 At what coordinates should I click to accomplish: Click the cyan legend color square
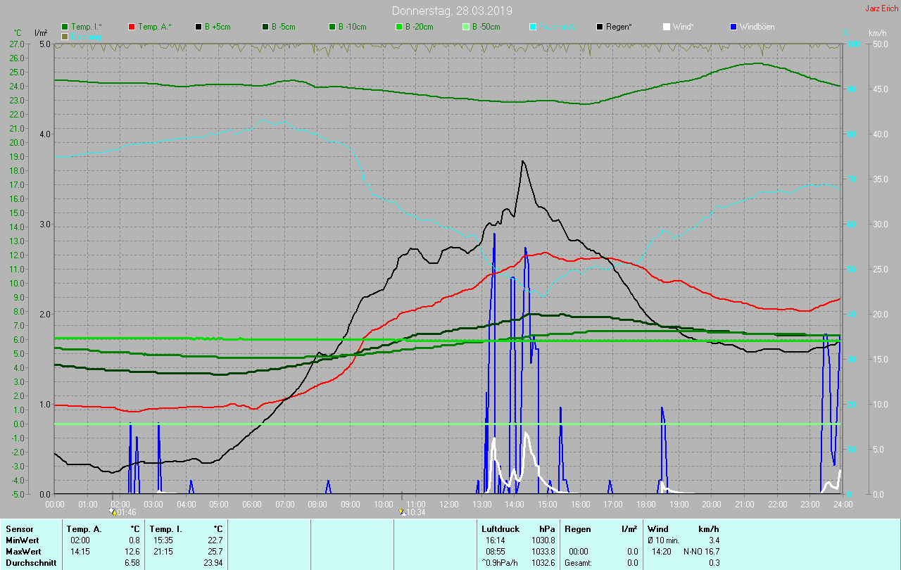tap(533, 27)
